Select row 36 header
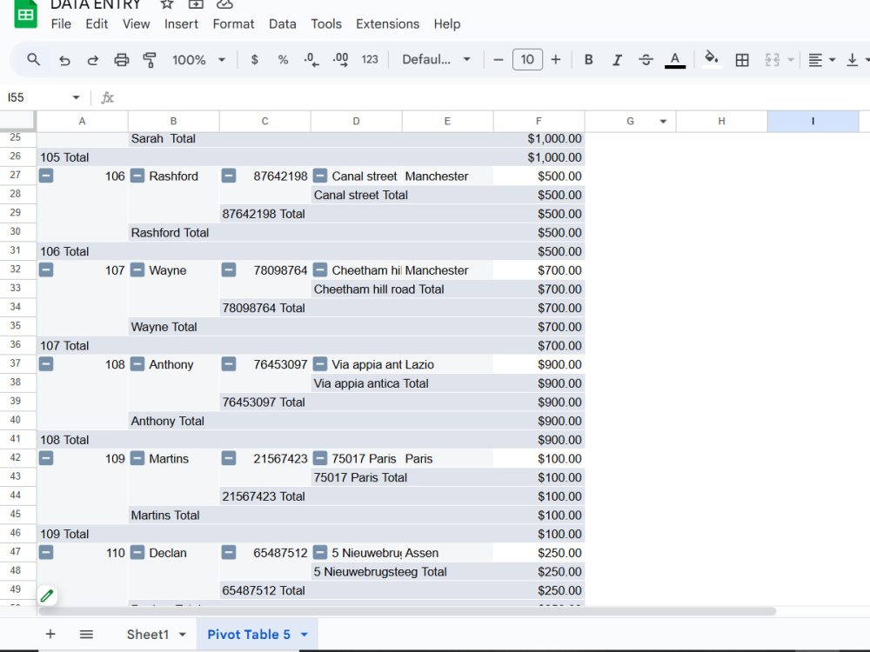Image resolution: width=870 pixels, height=652 pixels. click(17, 345)
